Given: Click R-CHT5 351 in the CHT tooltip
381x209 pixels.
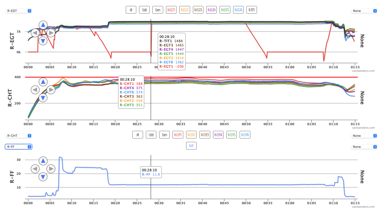Looking at the screenshot, I should [131, 105].
